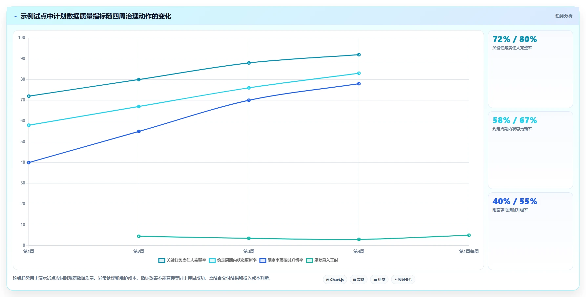
Task: Click the 58% / 67% card value
Action: pos(514,120)
